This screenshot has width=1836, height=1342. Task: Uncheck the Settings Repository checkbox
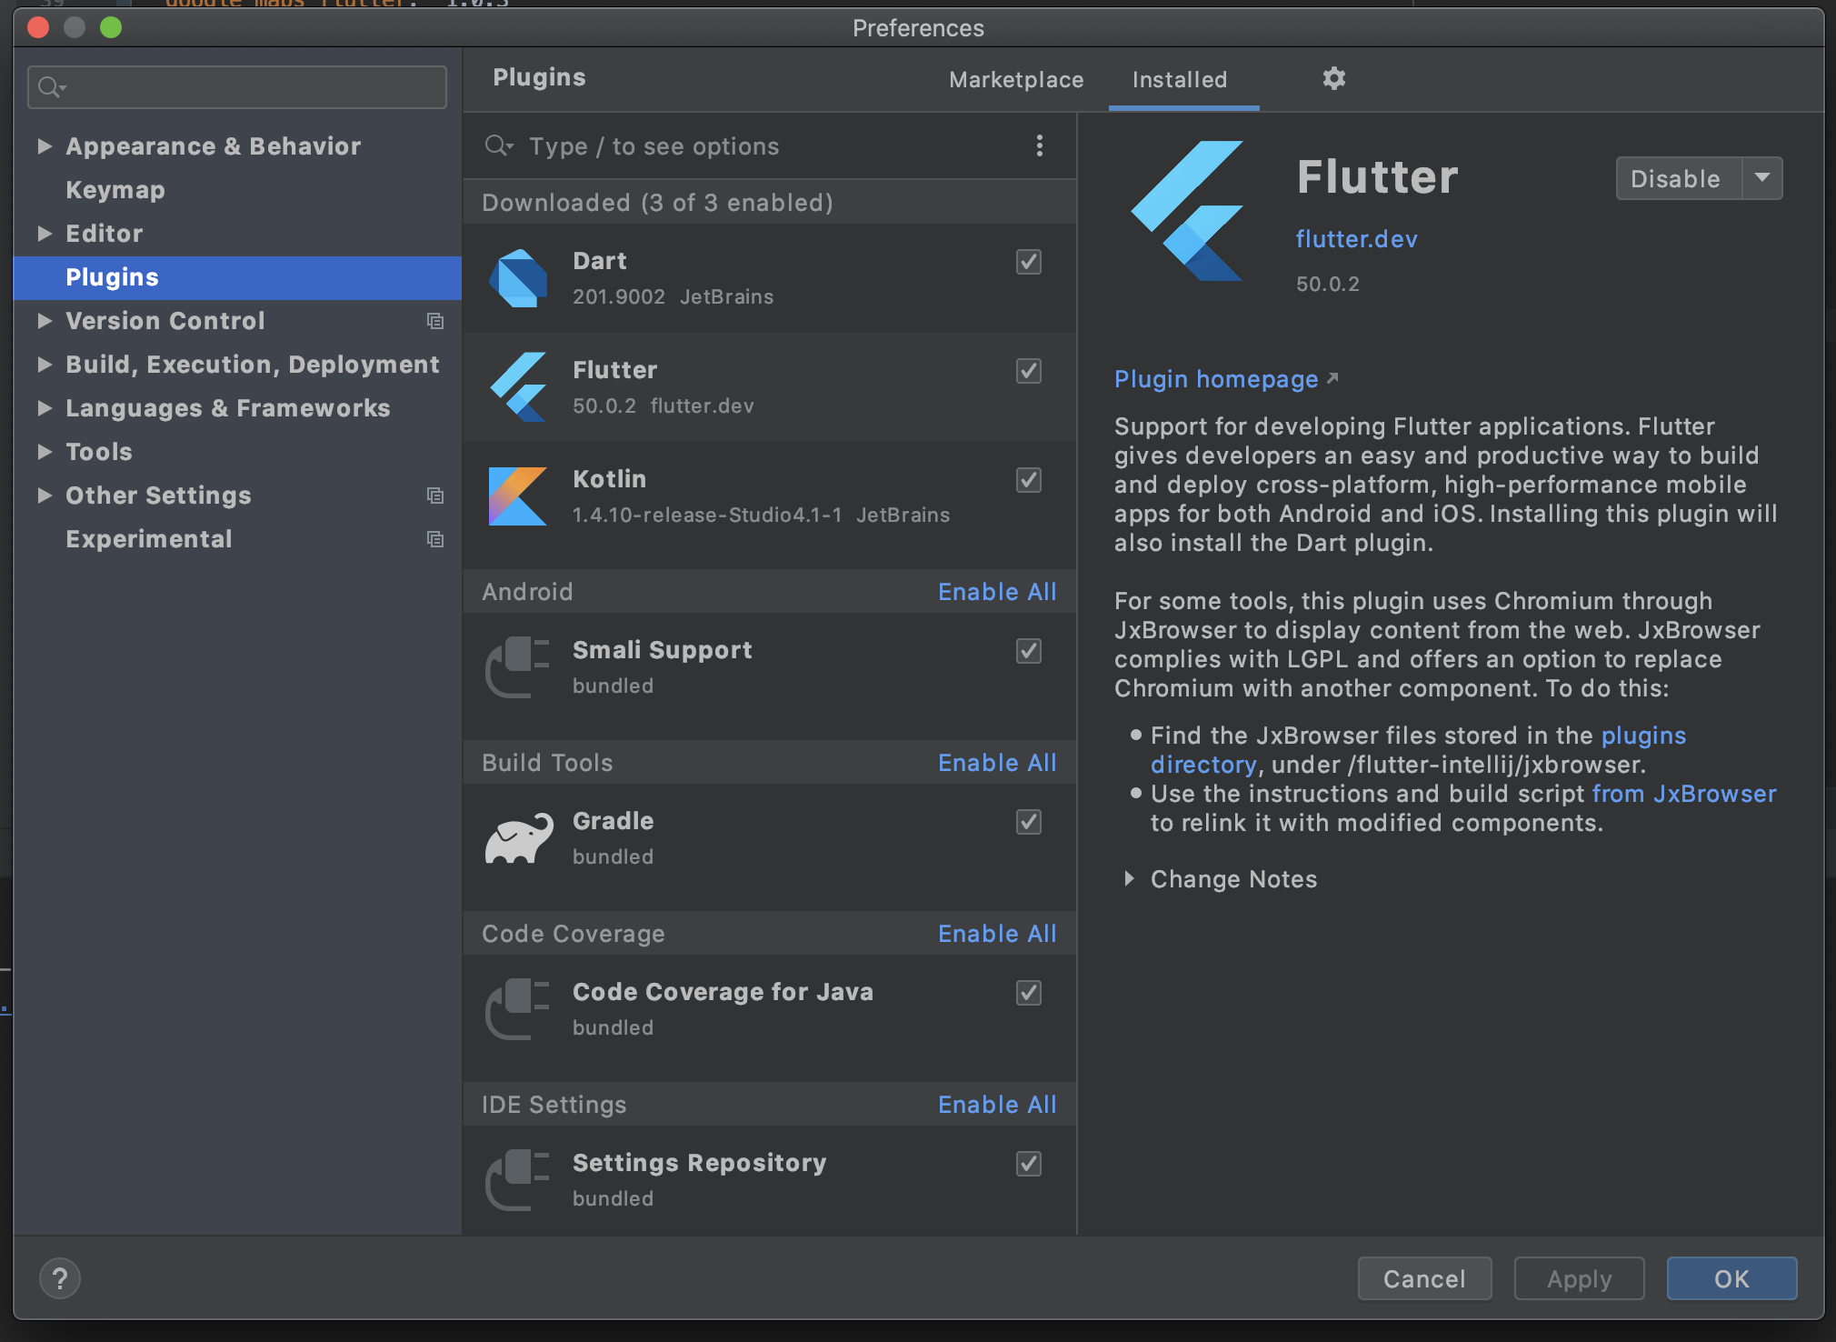[x=1027, y=1164]
